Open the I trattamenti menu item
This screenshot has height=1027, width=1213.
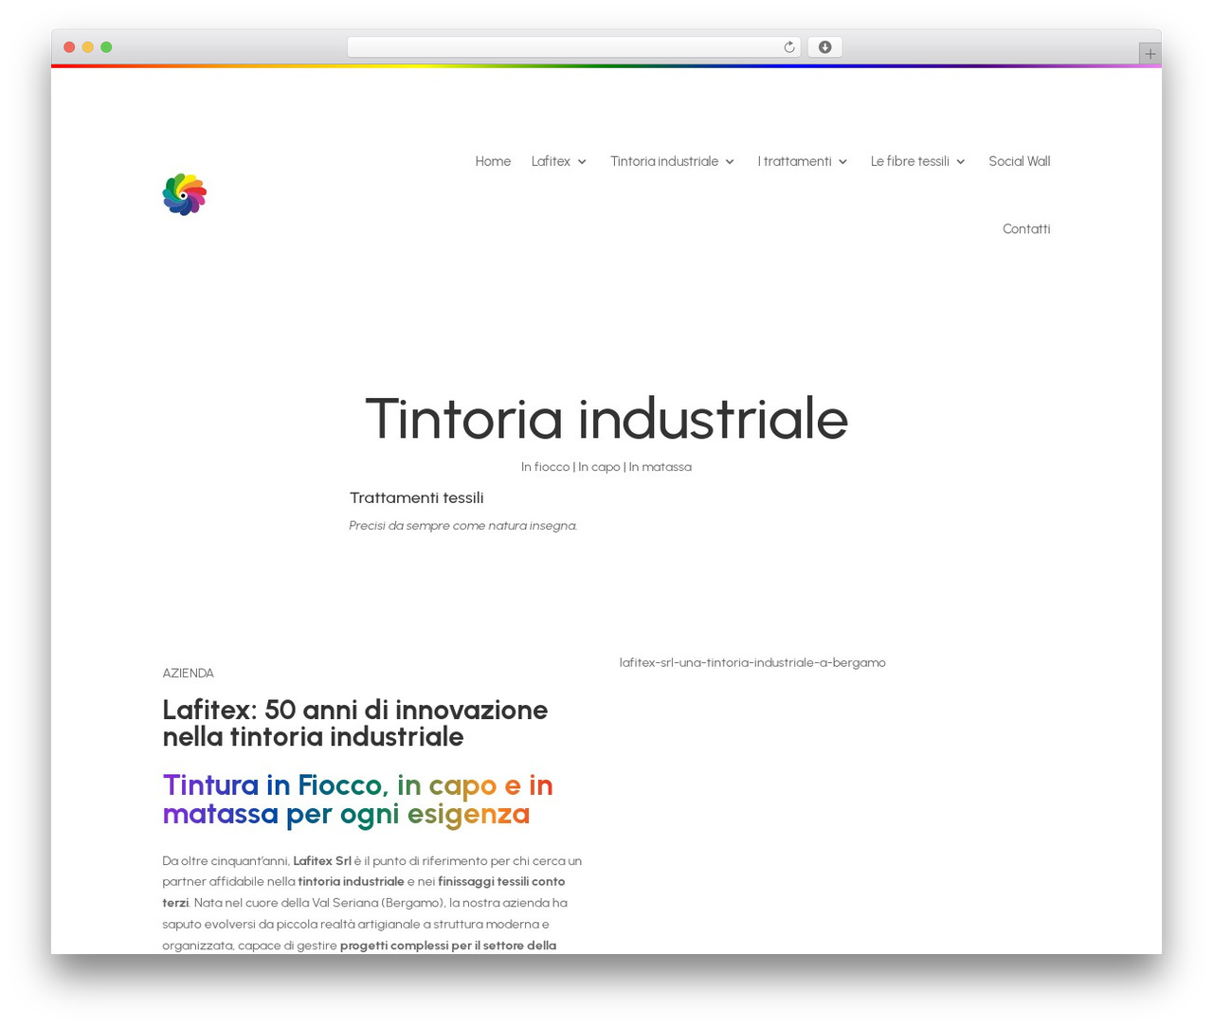click(x=794, y=161)
